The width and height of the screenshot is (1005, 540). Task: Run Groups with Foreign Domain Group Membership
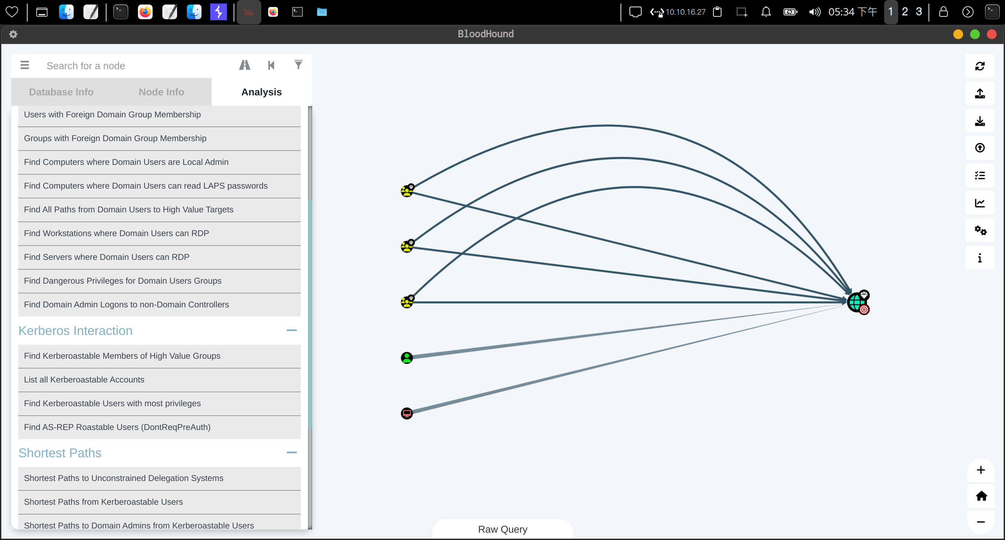click(159, 139)
